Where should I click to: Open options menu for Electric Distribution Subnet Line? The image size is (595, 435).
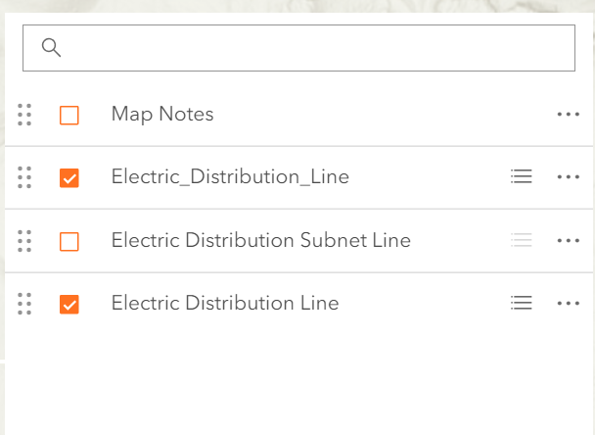tap(569, 240)
